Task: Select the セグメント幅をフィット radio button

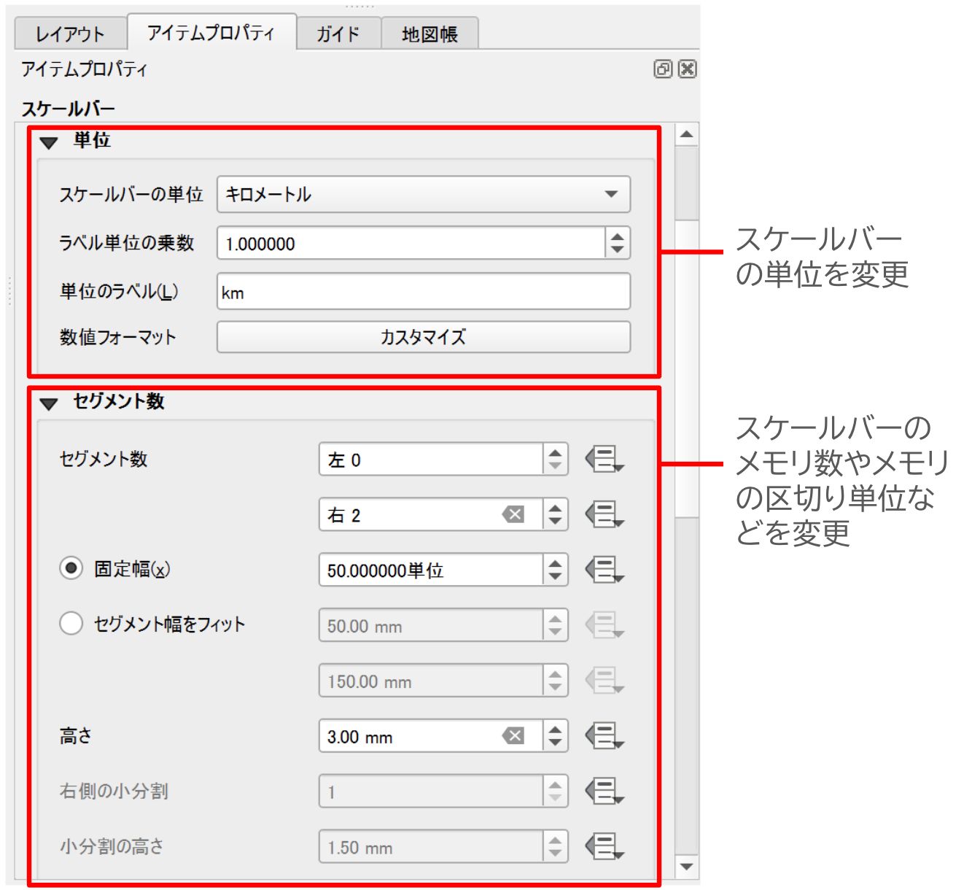Action: [71, 624]
